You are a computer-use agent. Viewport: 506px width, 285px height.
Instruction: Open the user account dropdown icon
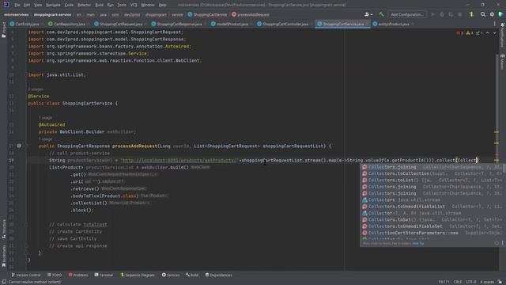click(368, 14)
